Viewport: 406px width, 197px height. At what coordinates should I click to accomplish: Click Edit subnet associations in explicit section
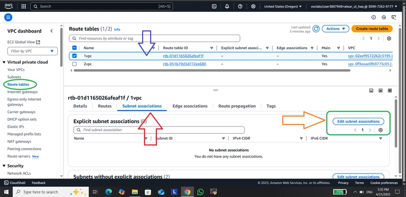(x=358, y=121)
